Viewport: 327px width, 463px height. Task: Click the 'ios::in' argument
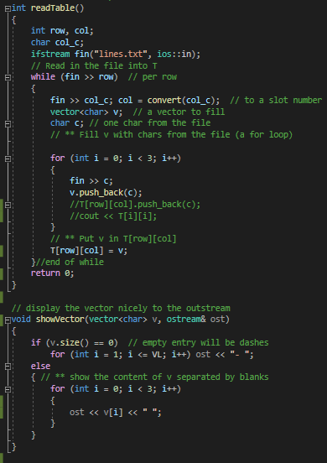[x=174, y=54]
